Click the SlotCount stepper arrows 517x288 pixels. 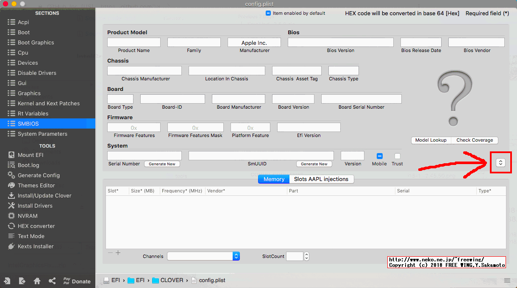pyautogui.click(x=307, y=256)
